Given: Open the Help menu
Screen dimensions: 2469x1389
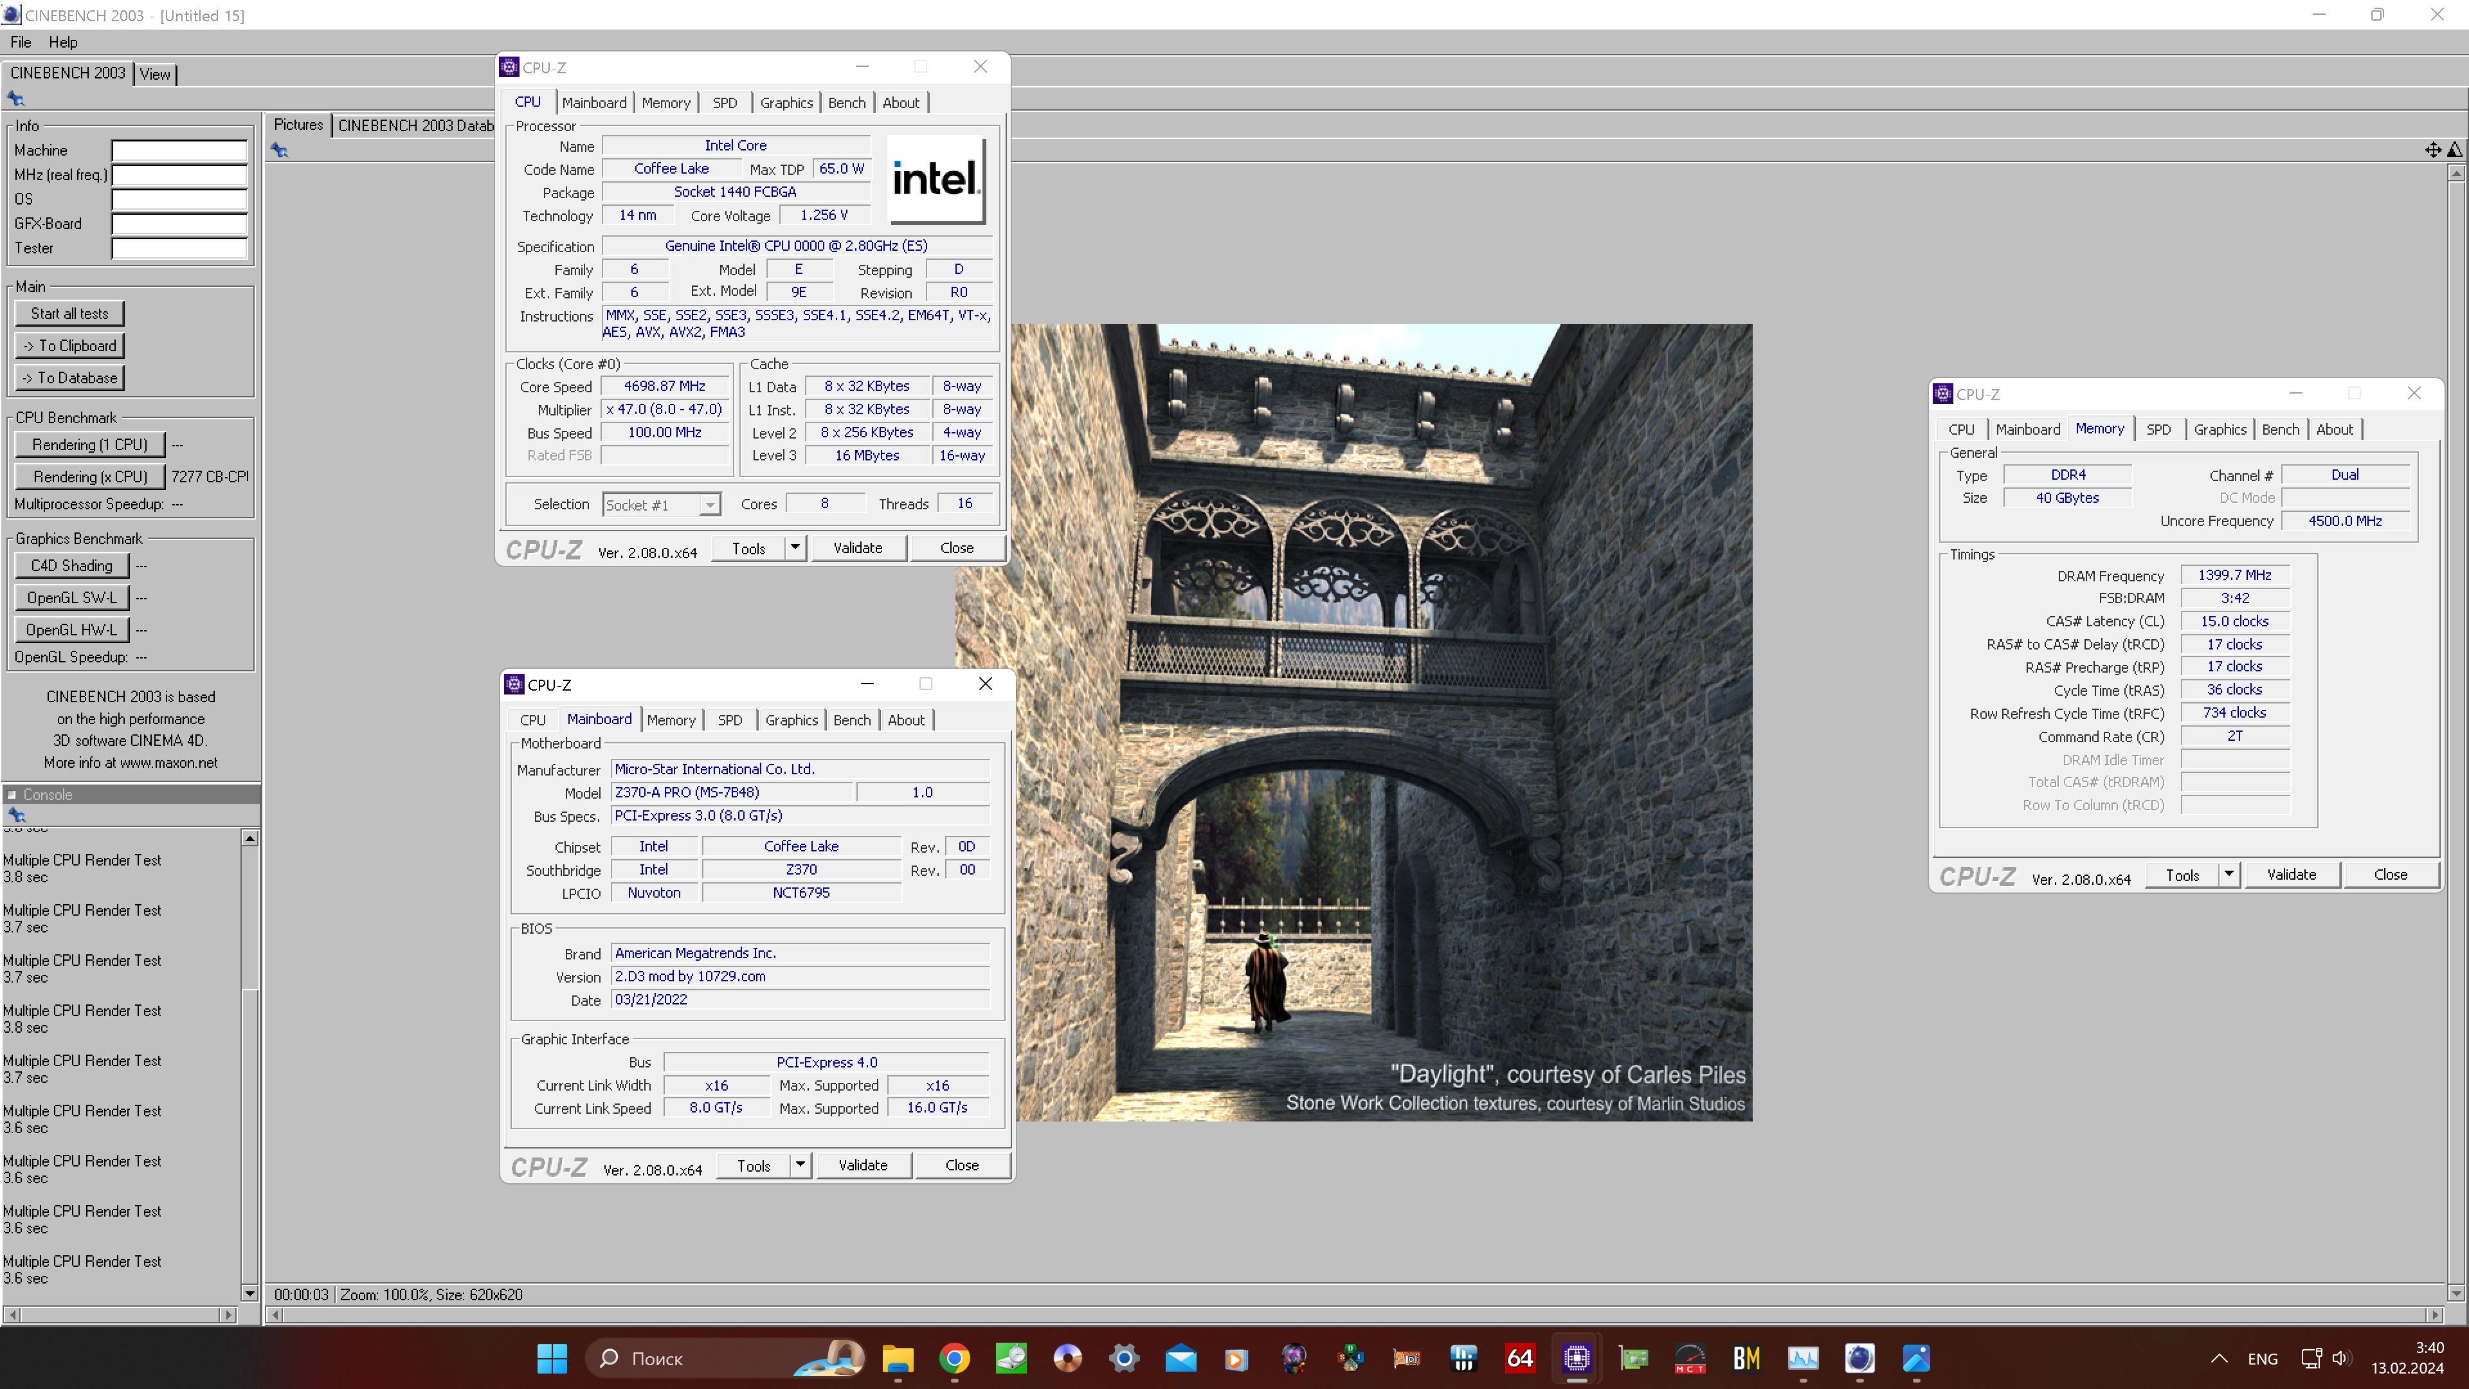Looking at the screenshot, I should tap(63, 42).
